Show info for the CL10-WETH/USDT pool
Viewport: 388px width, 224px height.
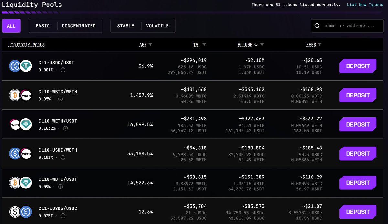tap(65, 128)
